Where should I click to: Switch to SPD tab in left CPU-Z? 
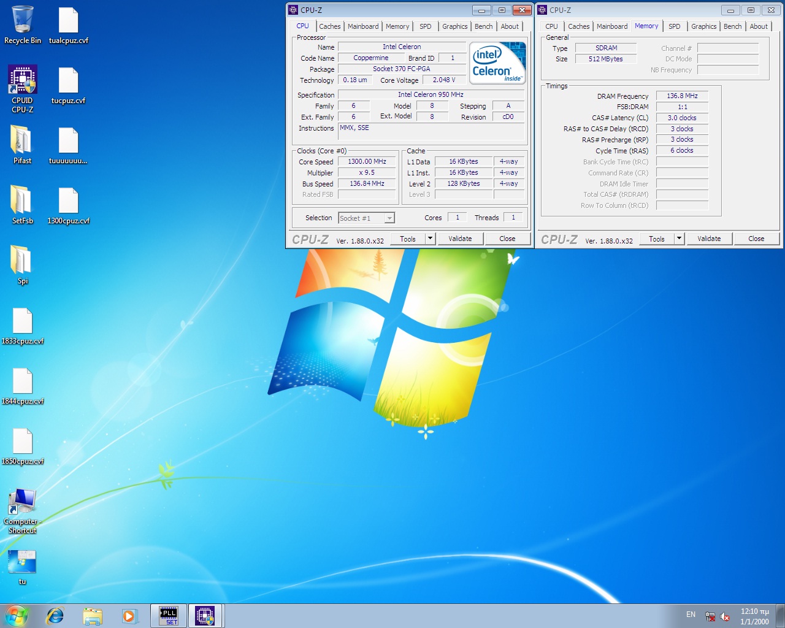pyautogui.click(x=426, y=26)
